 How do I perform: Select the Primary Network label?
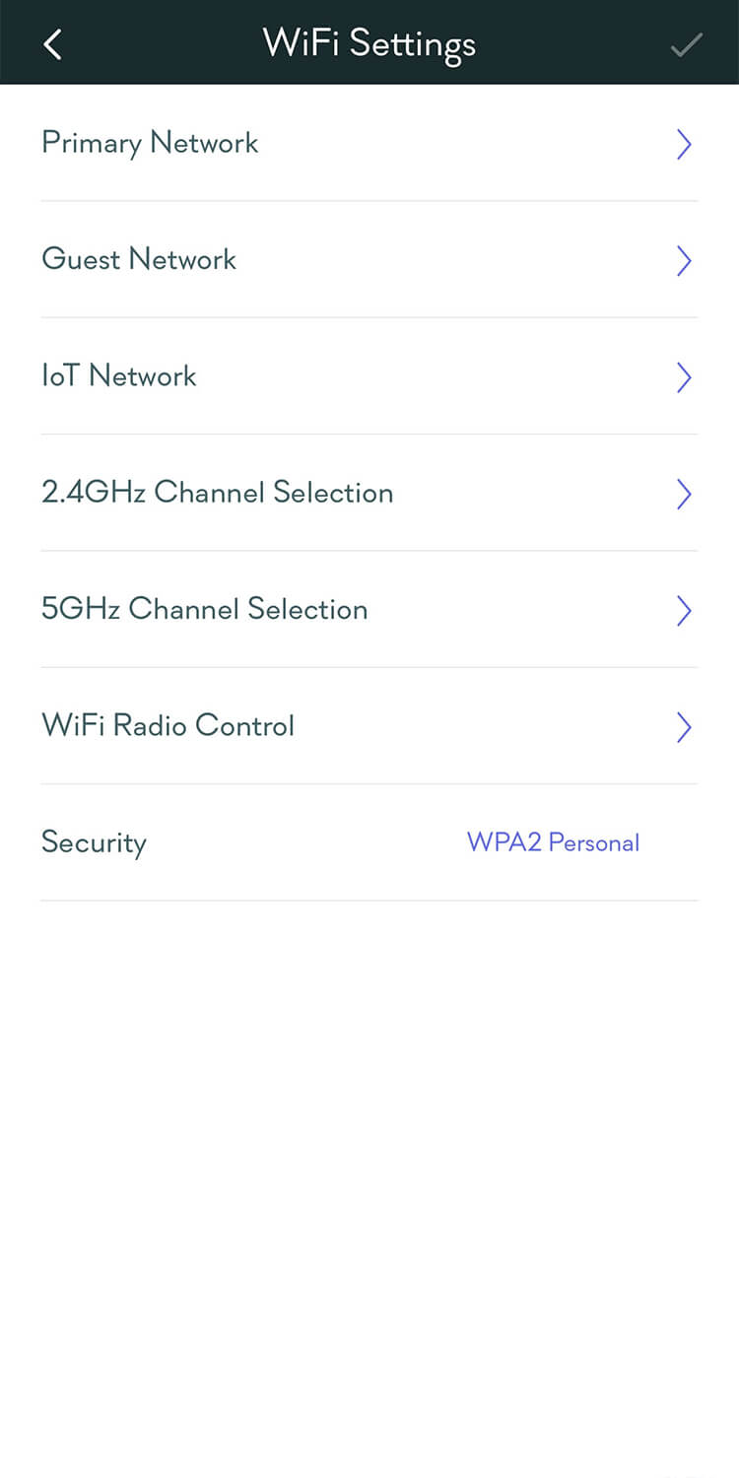150,144
